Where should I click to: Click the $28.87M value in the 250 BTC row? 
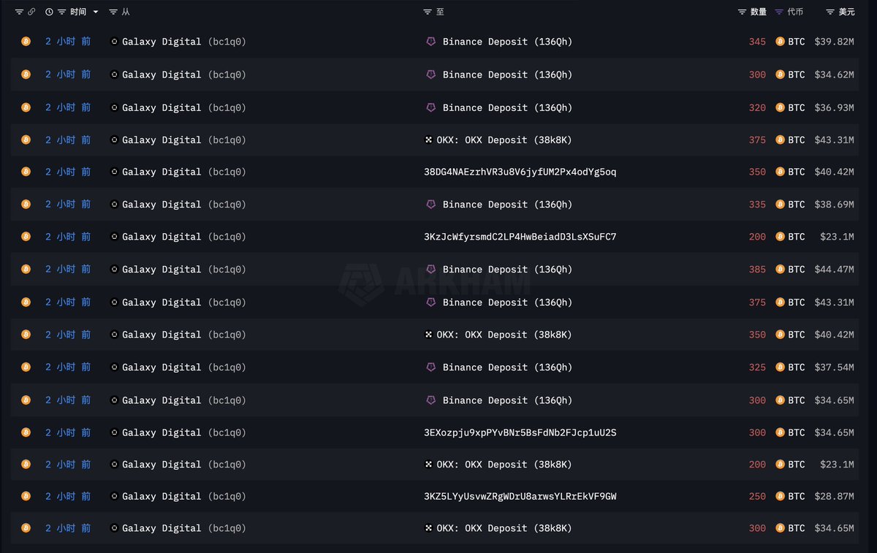click(834, 497)
